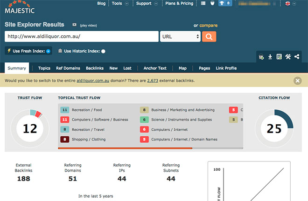
Task: Switch to the Backlinks tab
Action: pos(95,68)
